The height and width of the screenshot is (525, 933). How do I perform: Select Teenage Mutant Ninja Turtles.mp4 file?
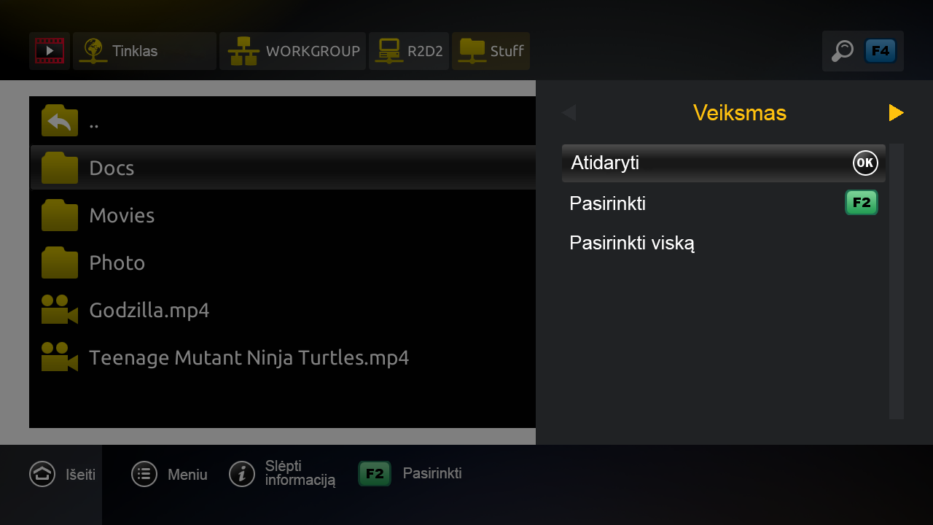point(283,357)
